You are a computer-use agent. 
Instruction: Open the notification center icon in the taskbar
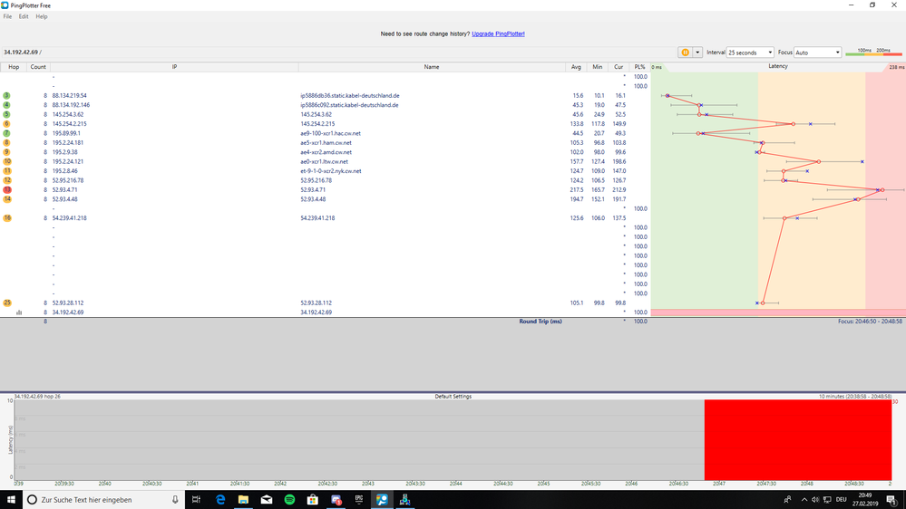point(891,500)
